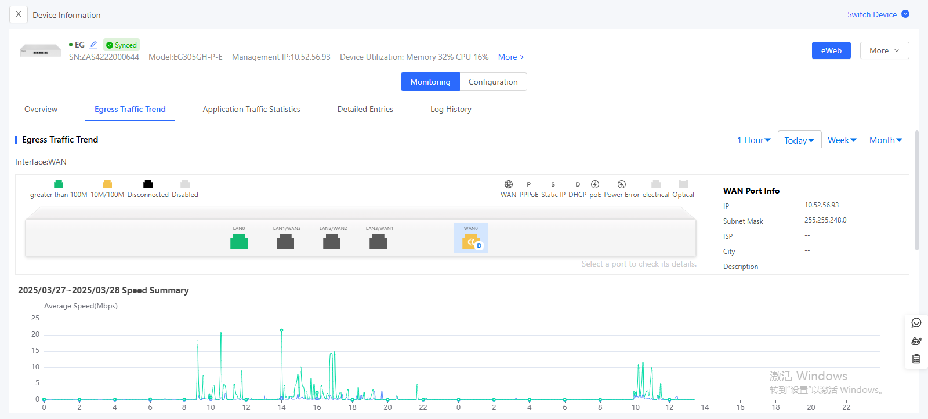Select the LAN3/WAN1 port icon
Screen dimensions: 928x419
tap(378, 242)
